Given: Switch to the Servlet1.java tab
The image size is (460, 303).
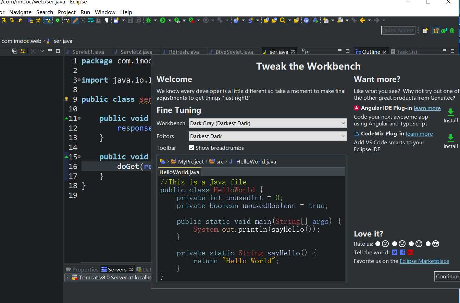Looking at the screenshot, I should (88, 52).
